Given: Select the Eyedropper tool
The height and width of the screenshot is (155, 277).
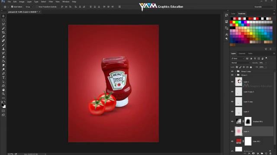Looking at the screenshot, I should coord(3,37).
